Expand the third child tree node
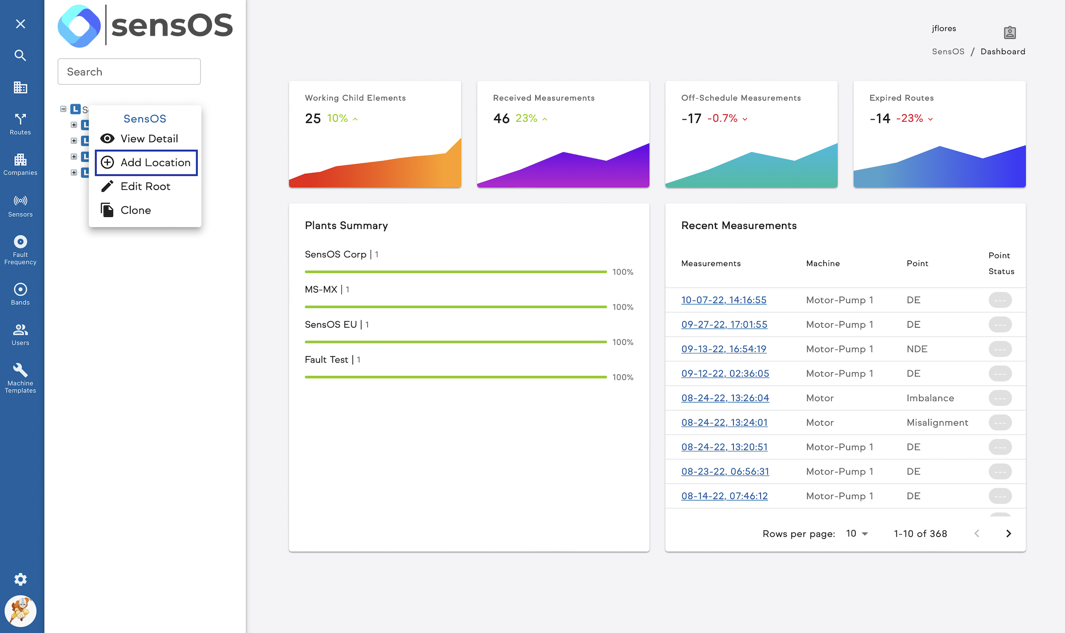The height and width of the screenshot is (633, 1065). [73, 157]
